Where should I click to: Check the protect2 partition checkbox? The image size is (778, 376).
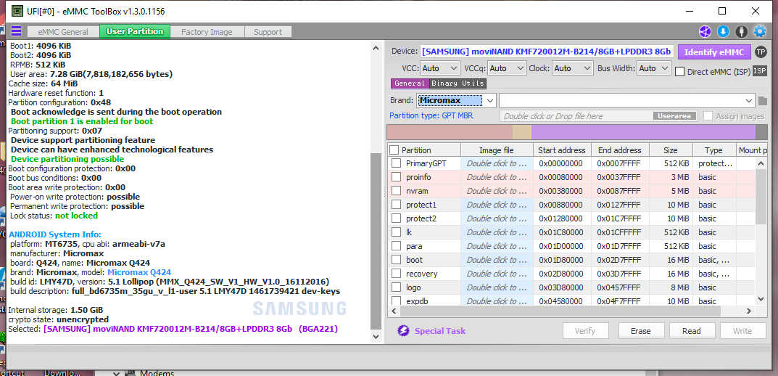396,218
